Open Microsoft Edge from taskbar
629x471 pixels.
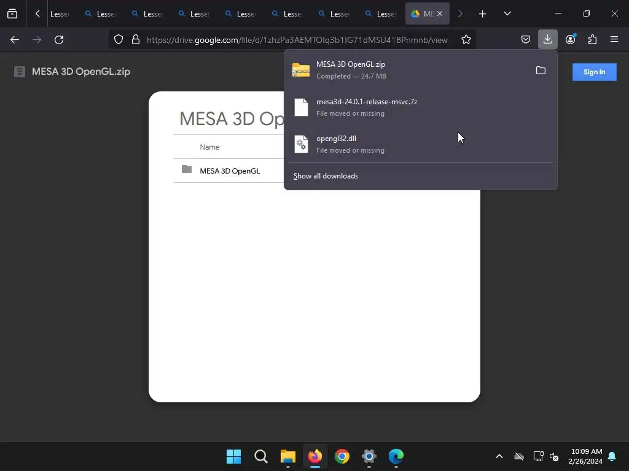click(x=396, y=456)
